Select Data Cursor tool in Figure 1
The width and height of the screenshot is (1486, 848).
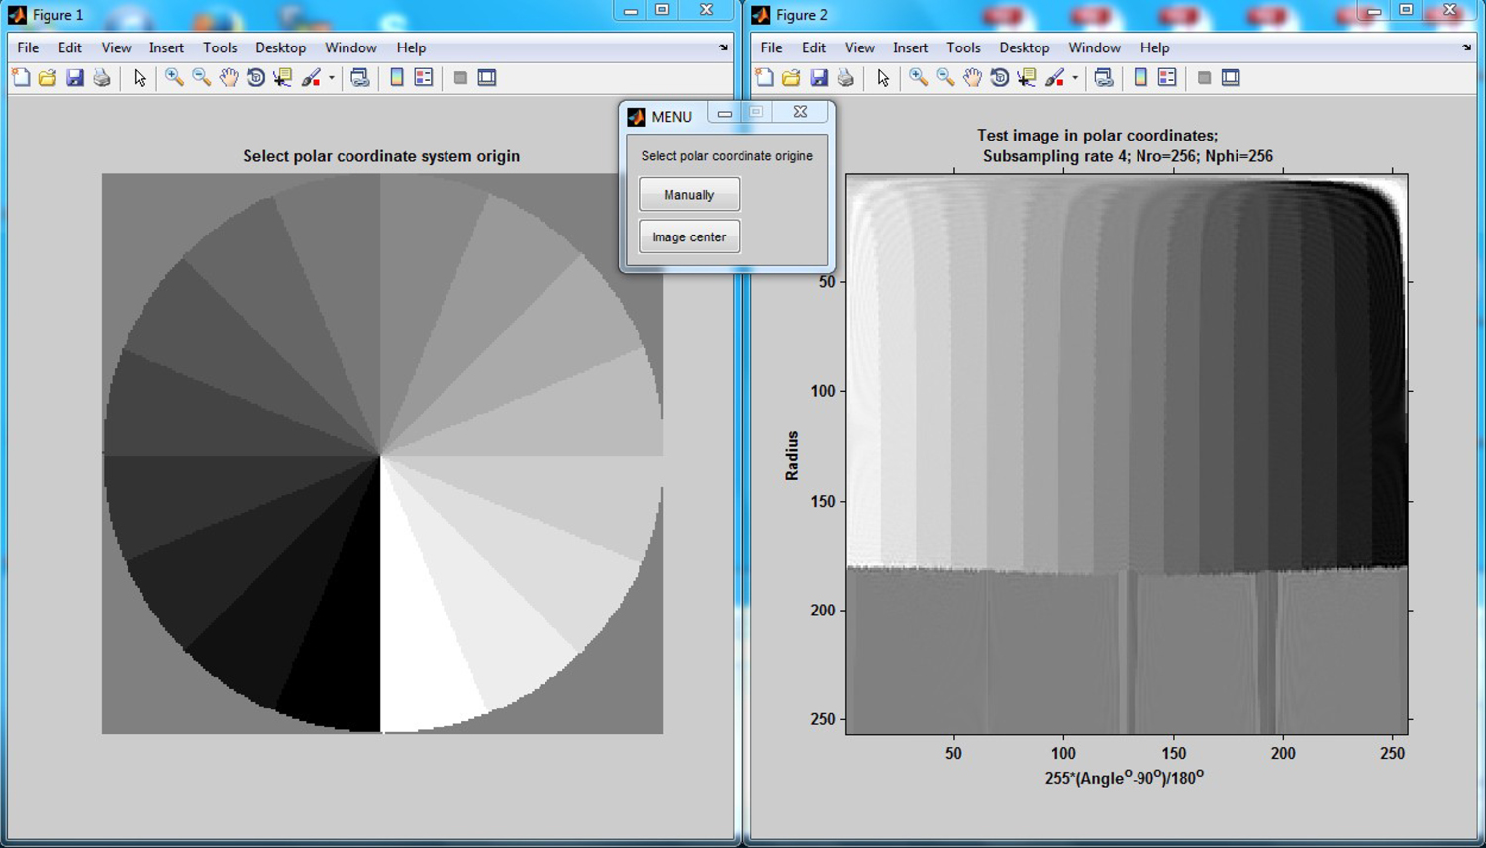click(283, 78)
